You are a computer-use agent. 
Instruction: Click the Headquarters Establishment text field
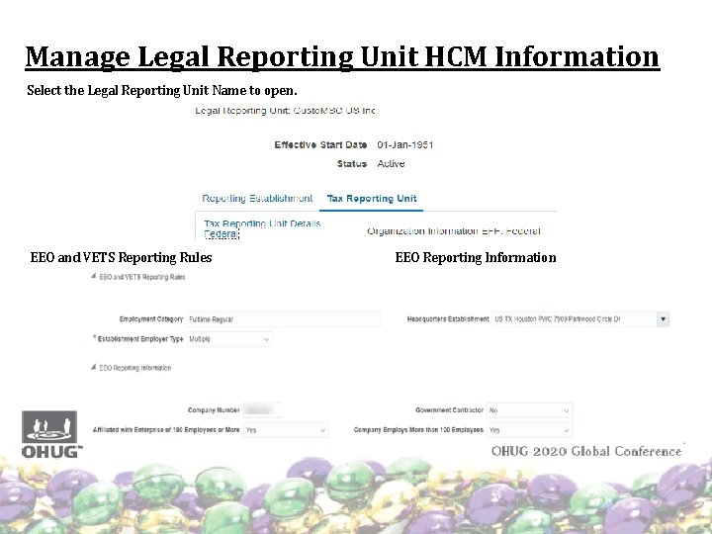(575, 319)
